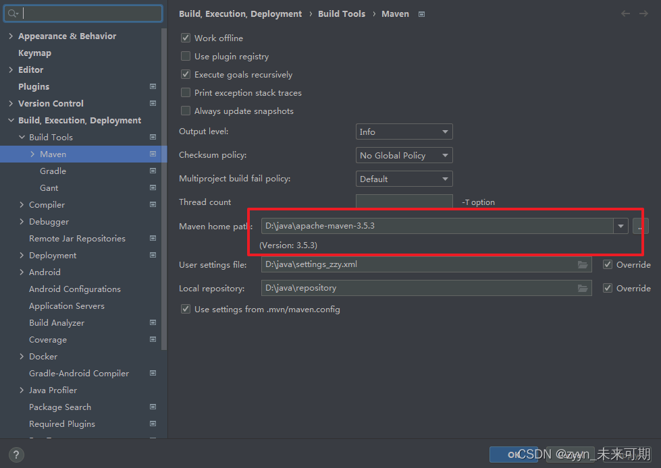Enable Use plugin registry checkbox

186,56
